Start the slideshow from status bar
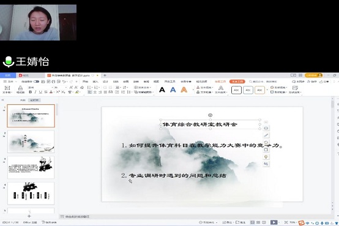339x226 pixels. [x=274, y=222]
